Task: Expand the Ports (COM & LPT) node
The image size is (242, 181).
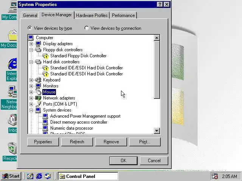Action: point(31,104)
